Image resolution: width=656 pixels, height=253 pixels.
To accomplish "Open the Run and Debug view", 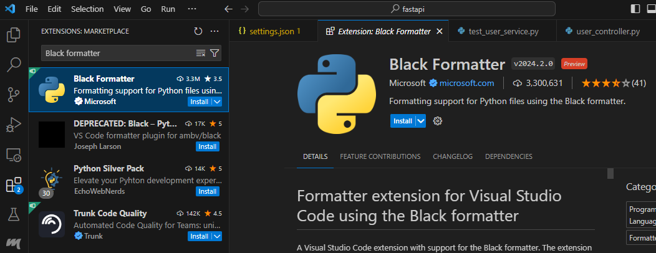I will click(x=14, y=125).
